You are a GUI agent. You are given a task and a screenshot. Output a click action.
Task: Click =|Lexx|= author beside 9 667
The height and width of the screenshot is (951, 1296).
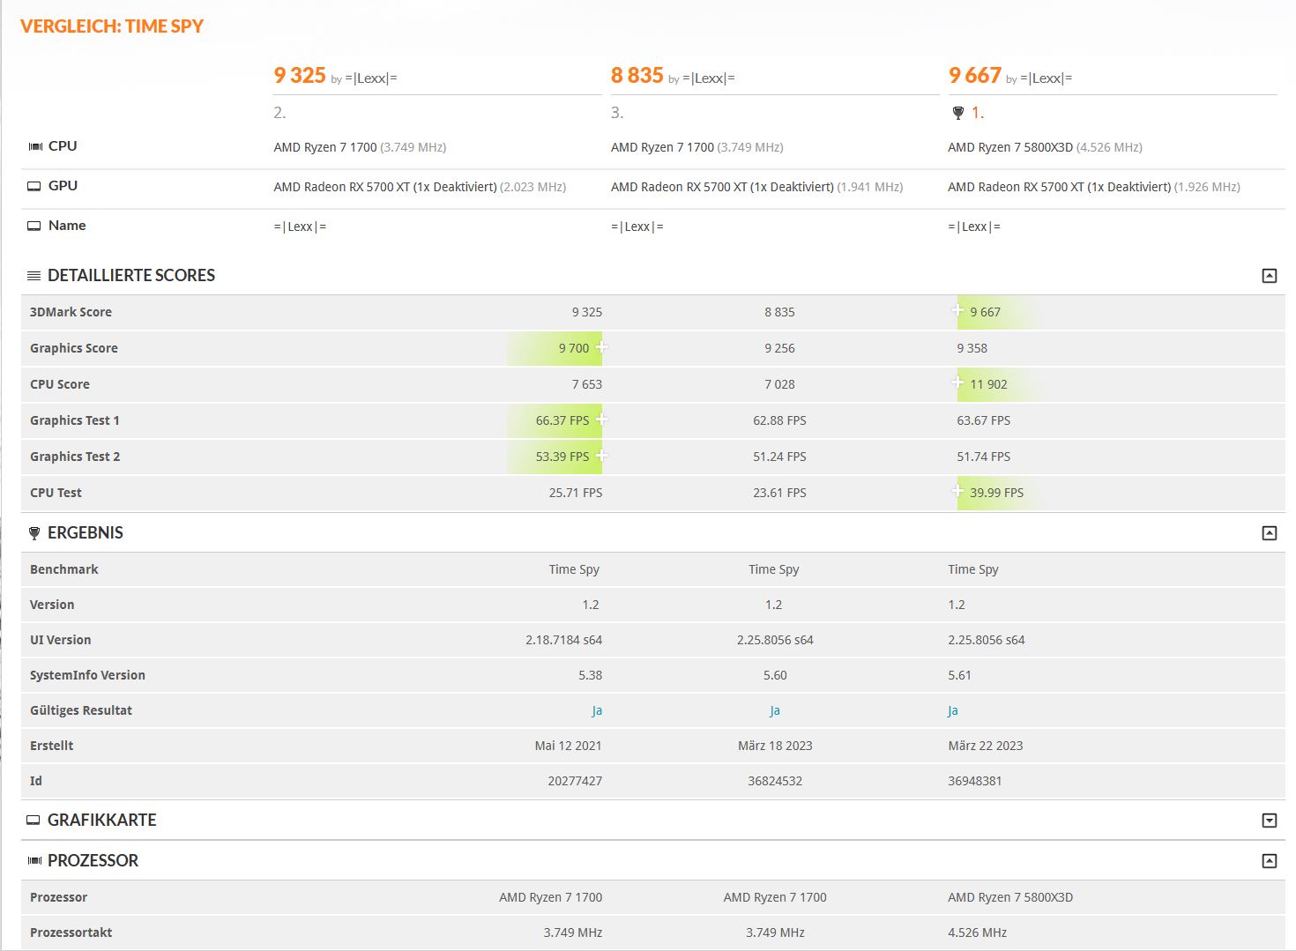[1046, 78]
